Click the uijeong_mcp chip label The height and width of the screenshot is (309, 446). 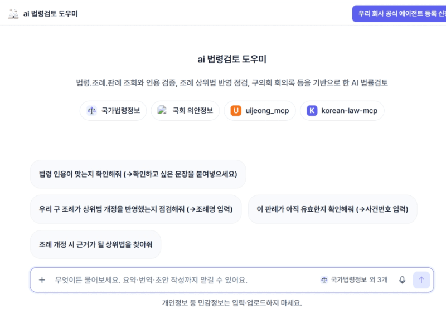pos(267,111)
